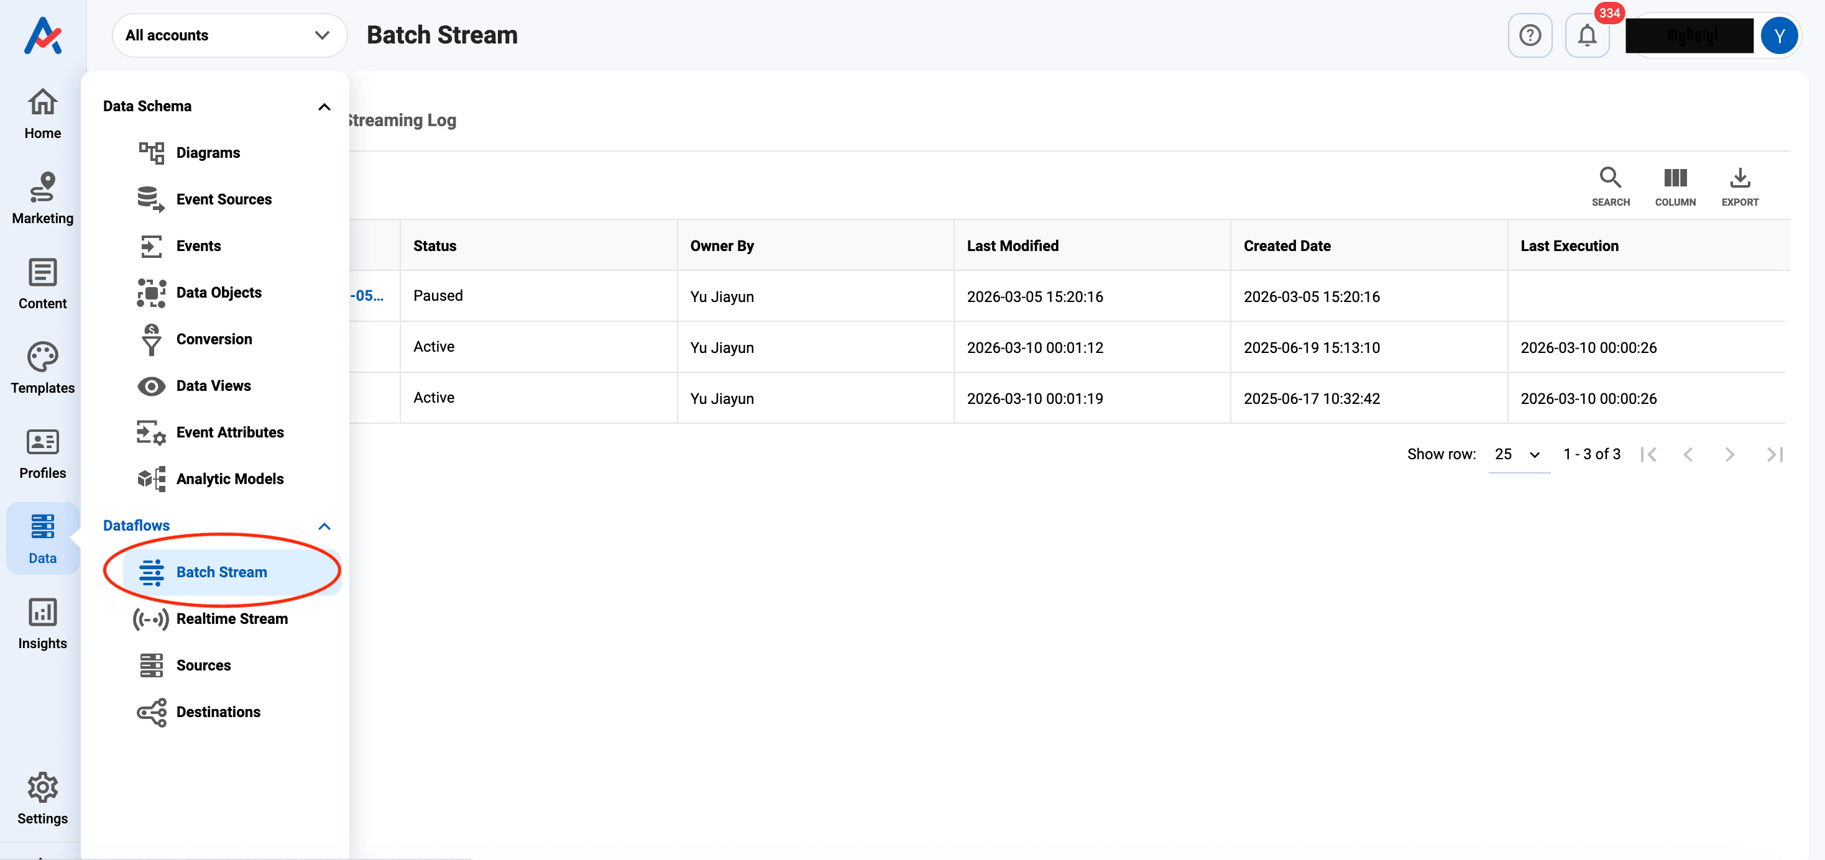Image resolution: width=1825 pixels, height=860 pixels.
Task: Select Destinations in the Dataflows menu
Action: click(218, 712)
